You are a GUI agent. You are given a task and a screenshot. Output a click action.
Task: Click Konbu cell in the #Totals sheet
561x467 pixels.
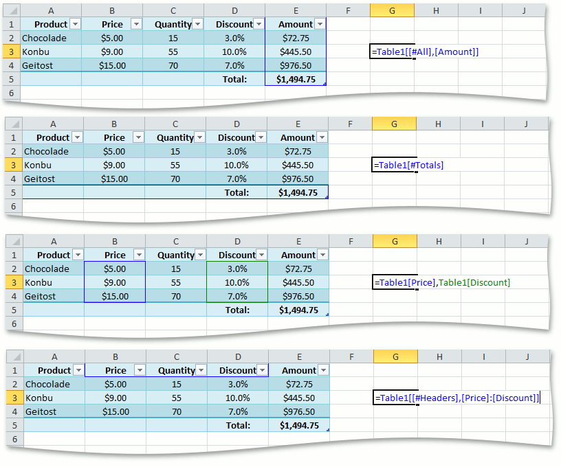coord(53,165)
